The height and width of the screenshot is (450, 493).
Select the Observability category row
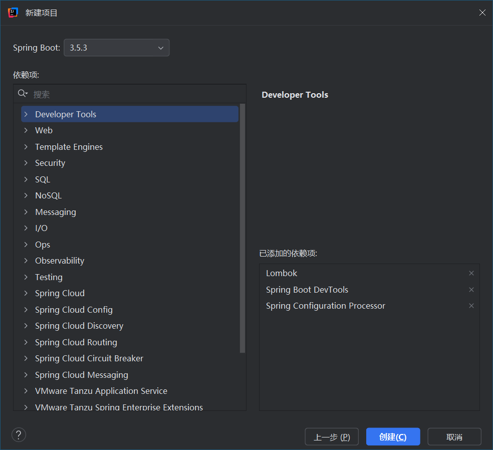tap(130, 261)
